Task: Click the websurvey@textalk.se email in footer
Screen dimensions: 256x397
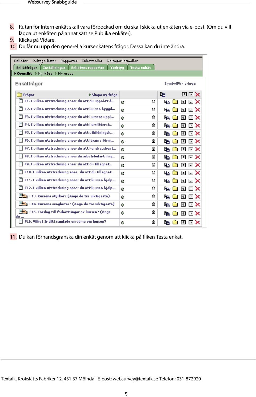Action: (135, 379)
